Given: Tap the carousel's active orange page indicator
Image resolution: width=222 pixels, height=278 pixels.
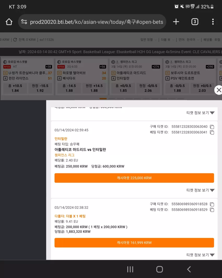Looking at the screenshot, I should point(103,99).
